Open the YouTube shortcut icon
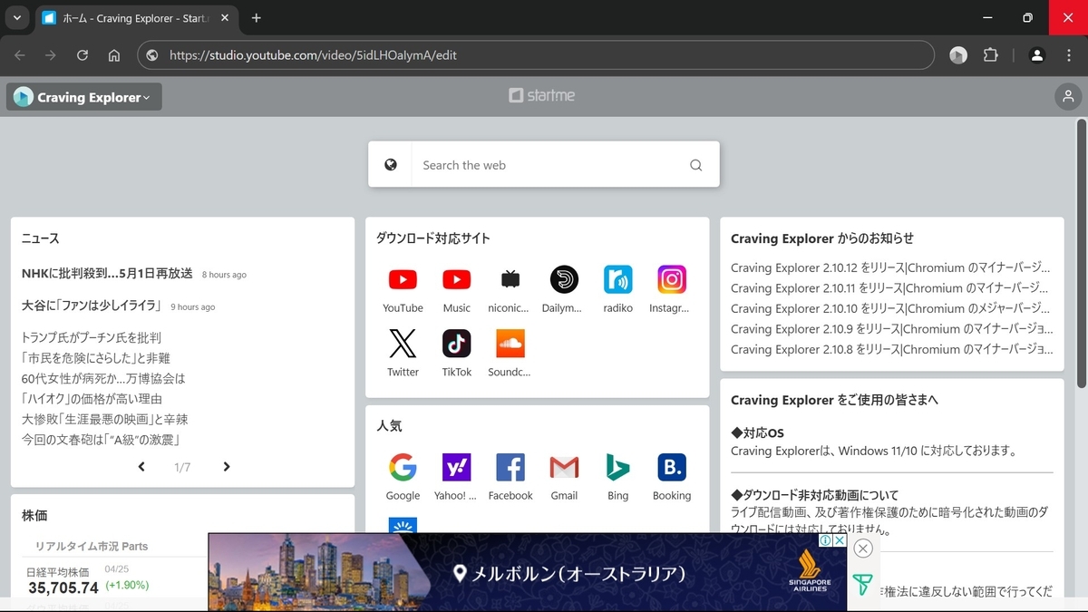Screen dimensions: 1088x612 tap(403, 279)
